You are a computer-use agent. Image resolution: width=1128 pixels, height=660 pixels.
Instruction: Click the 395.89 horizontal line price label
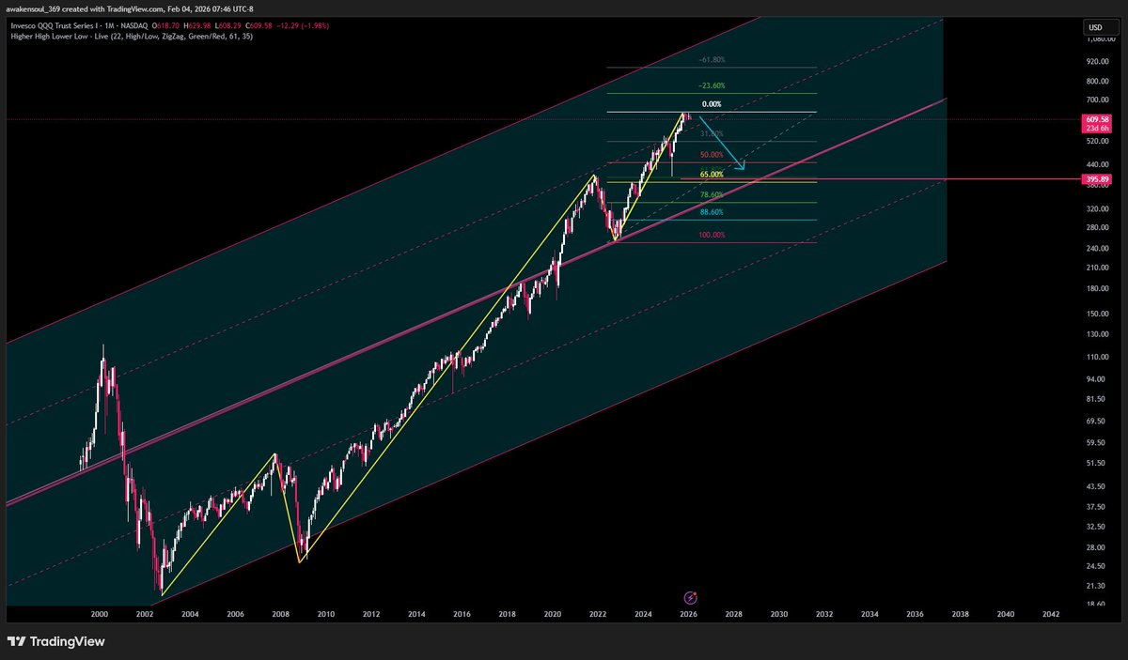pyautogui.click(x=1098, y=178)
